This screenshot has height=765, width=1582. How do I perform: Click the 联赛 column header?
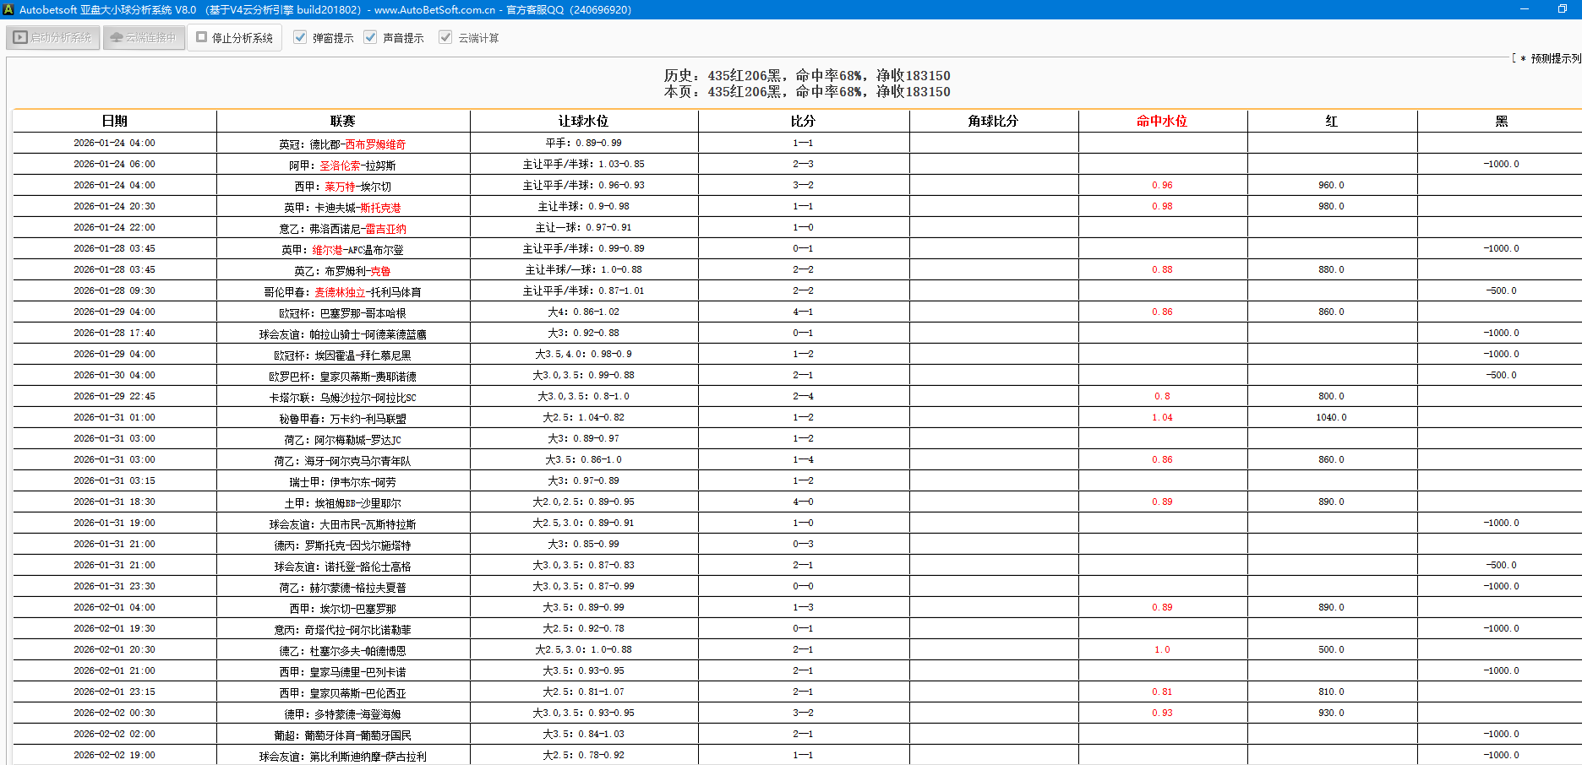342,121
